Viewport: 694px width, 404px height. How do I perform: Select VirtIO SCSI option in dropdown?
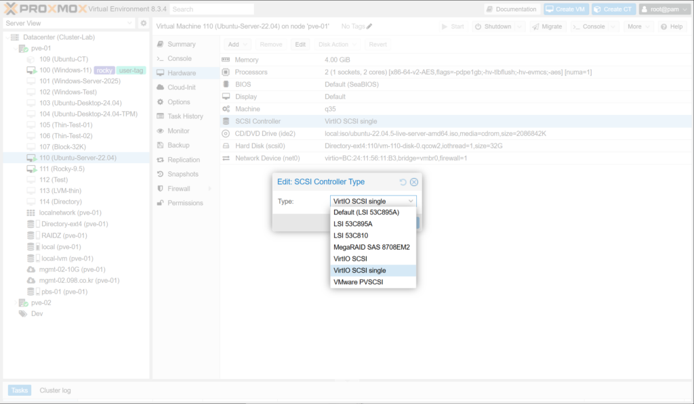coord(350,259)
